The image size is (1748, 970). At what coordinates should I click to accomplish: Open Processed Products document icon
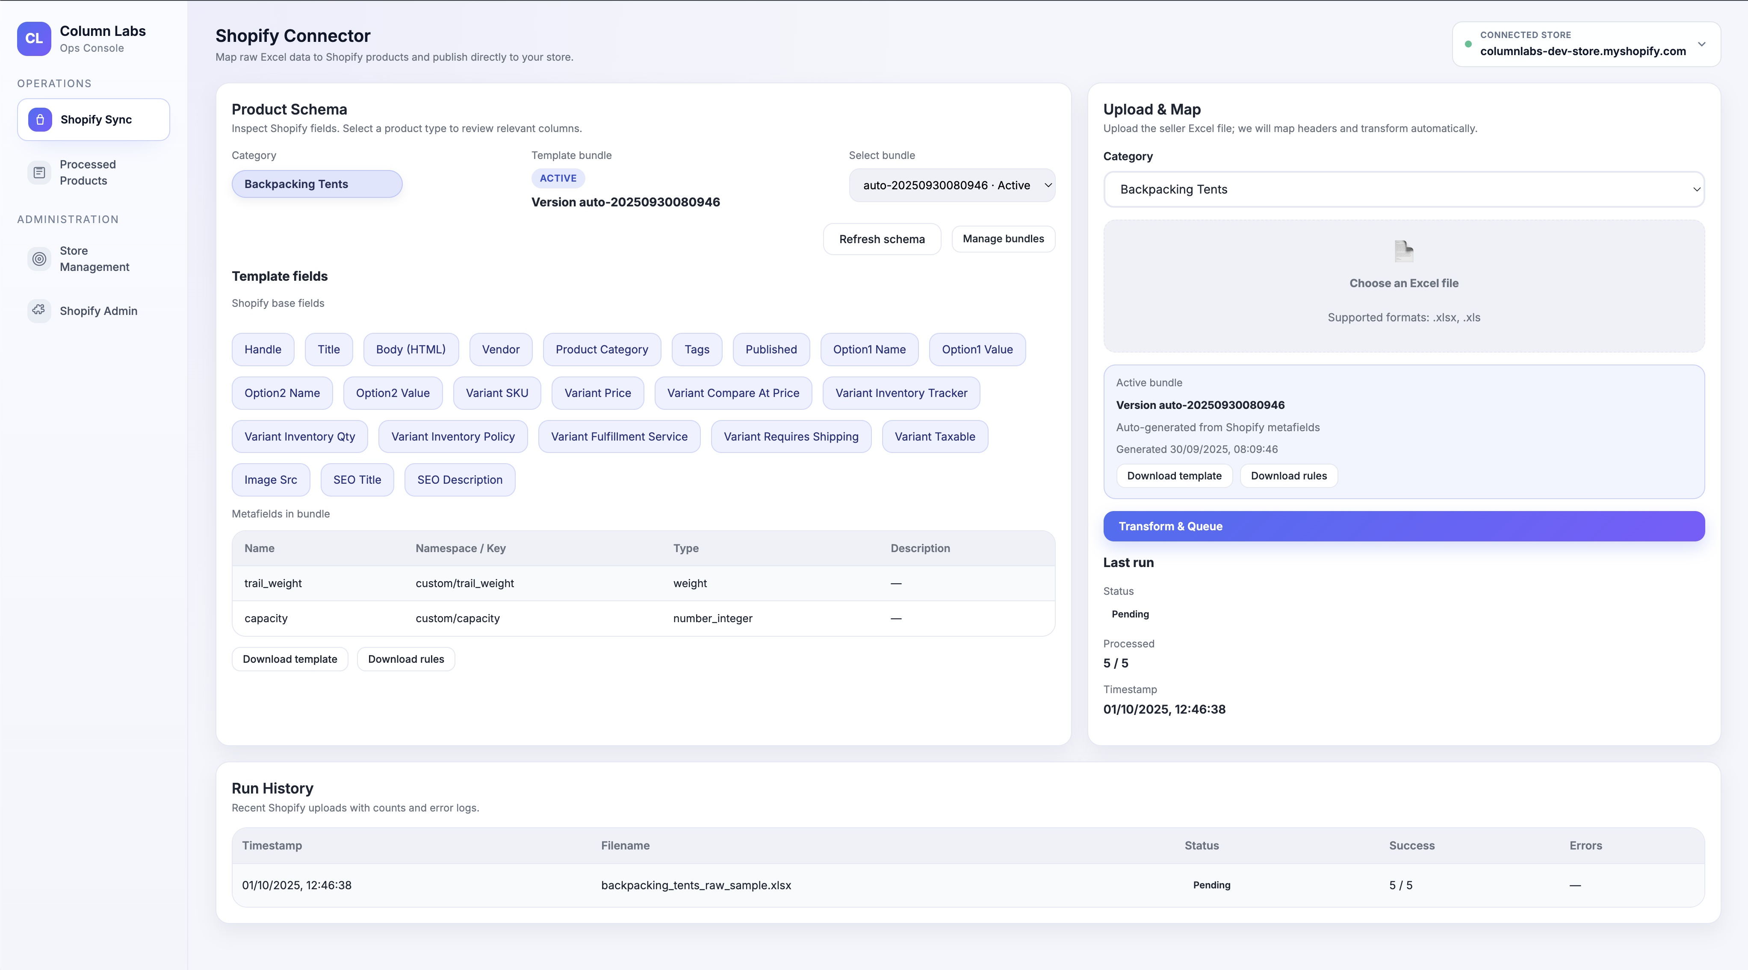(x=38, y=172)
